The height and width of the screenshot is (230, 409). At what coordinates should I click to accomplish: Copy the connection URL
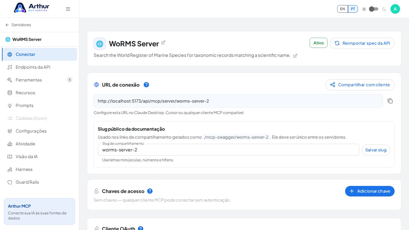click(x=390, y=101)
